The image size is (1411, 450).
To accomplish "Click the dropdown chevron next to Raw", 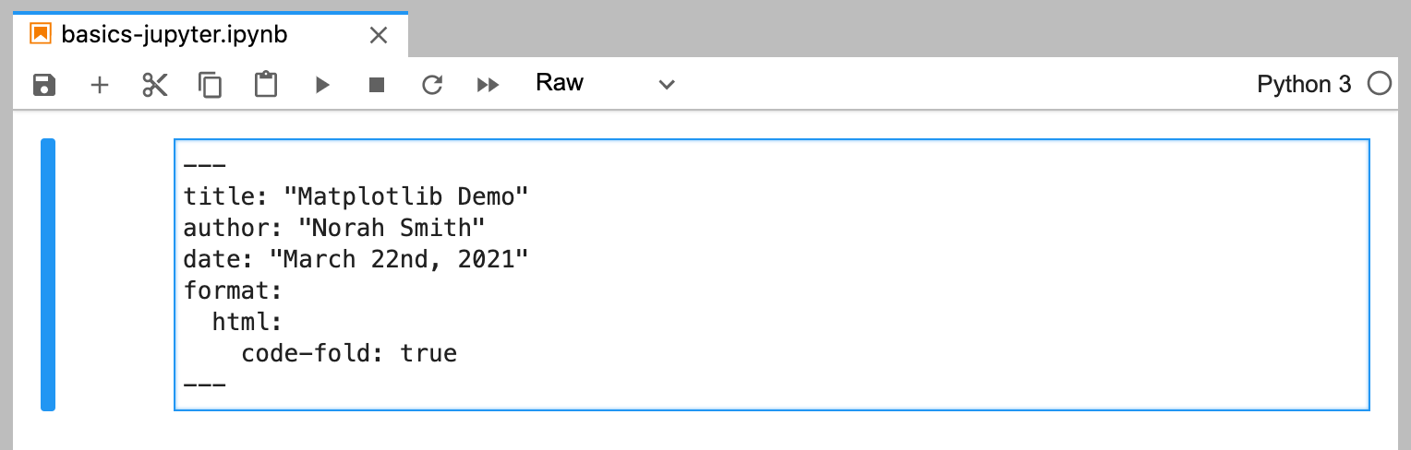I will [x=667, y=85].
